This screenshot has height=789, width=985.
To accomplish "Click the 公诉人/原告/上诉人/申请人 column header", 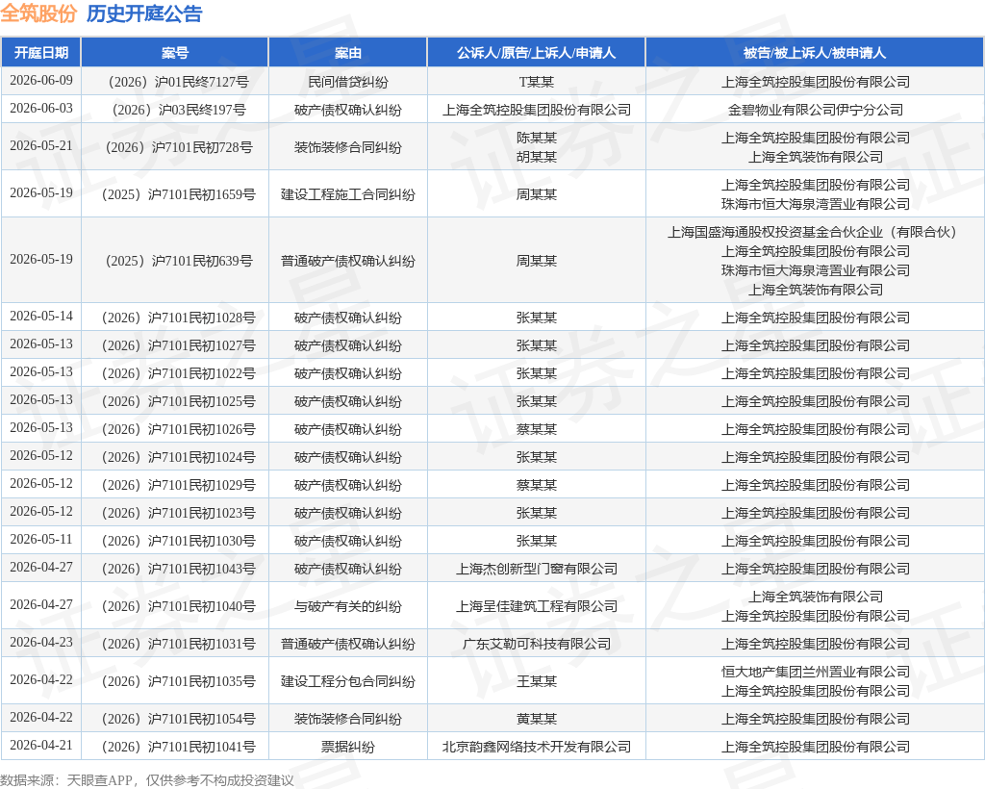I will click(x=536, y=53).
